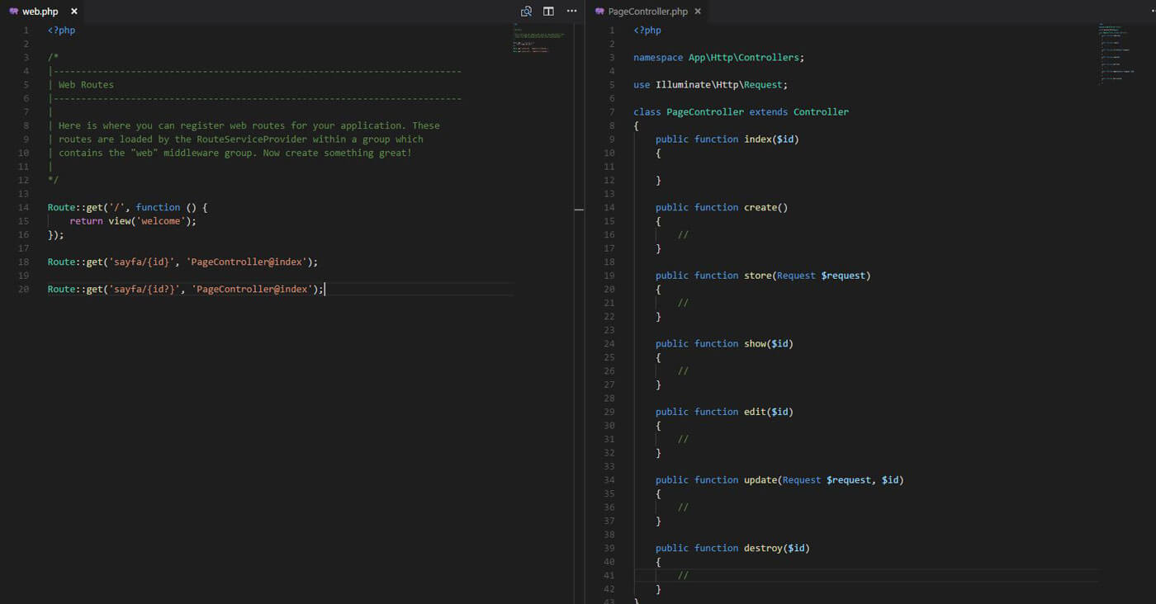Click line number 14 in web.php gutter

tap(23, 207)
